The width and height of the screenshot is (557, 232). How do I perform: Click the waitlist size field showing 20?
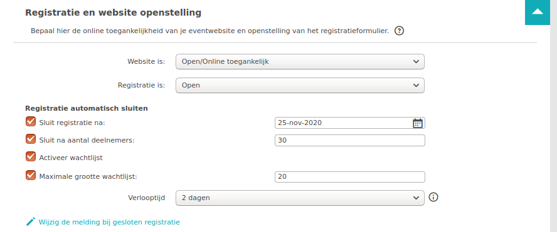pos(350,177)
